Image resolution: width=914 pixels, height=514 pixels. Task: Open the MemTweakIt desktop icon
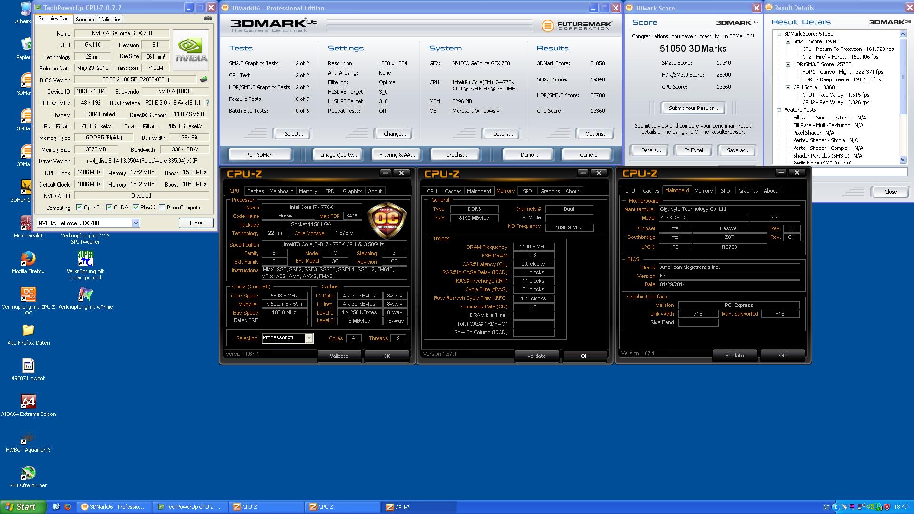click(x=28, y=223)
